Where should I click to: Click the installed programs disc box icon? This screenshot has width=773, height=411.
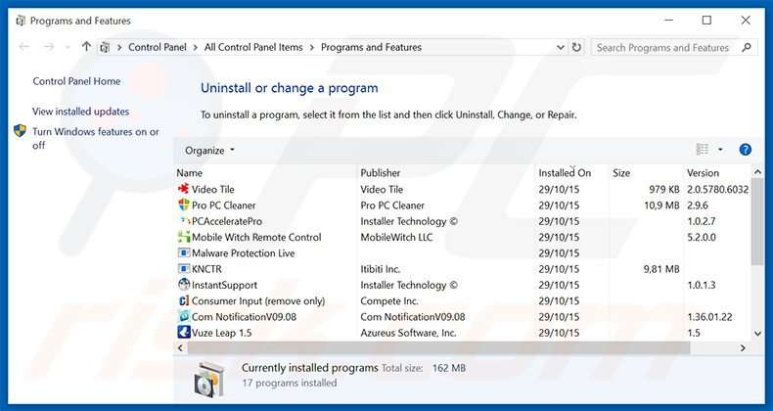[207, 379]
